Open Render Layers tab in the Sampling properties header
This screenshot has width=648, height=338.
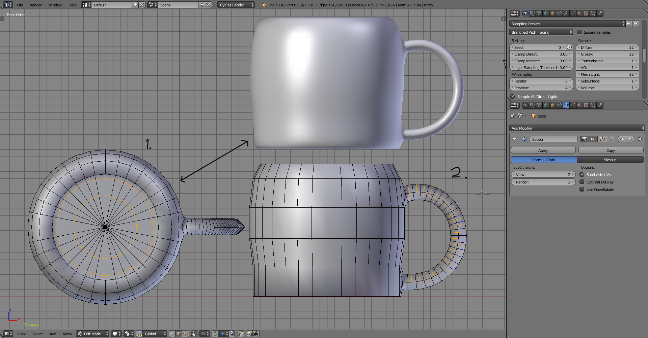532,13
